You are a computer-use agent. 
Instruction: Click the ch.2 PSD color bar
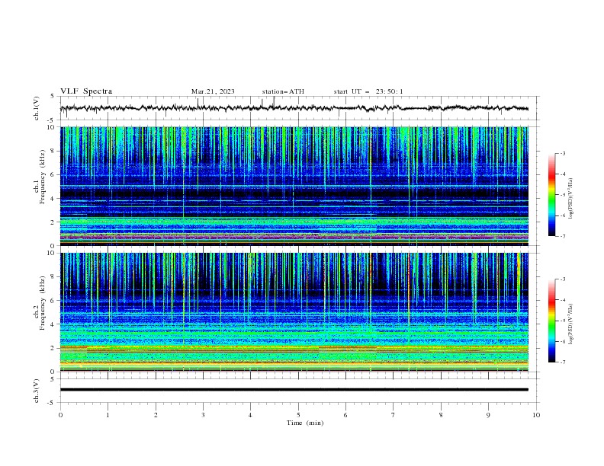(551, 321)
